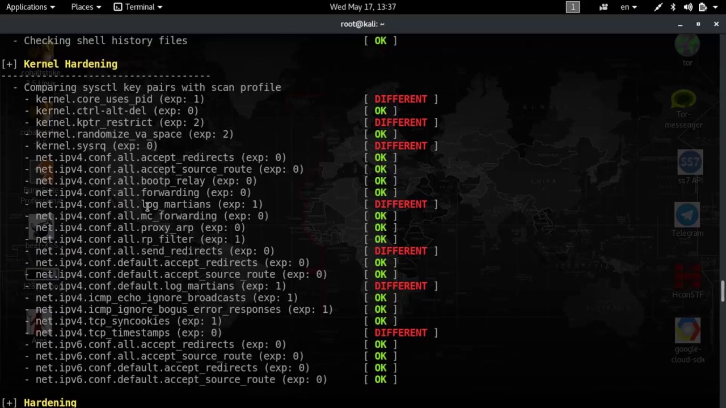726x408 pixels.
Task: Open the Tor-messenger desktop icon
Action: click(x=683, y=109)
